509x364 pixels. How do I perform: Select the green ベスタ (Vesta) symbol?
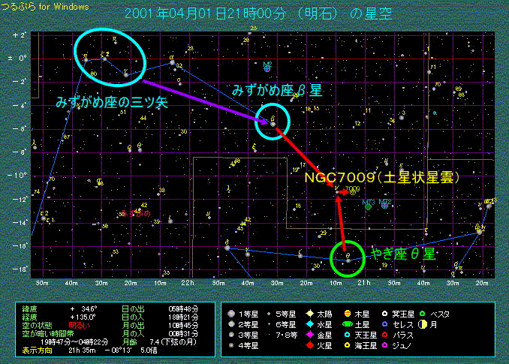(x=423, y=314)
